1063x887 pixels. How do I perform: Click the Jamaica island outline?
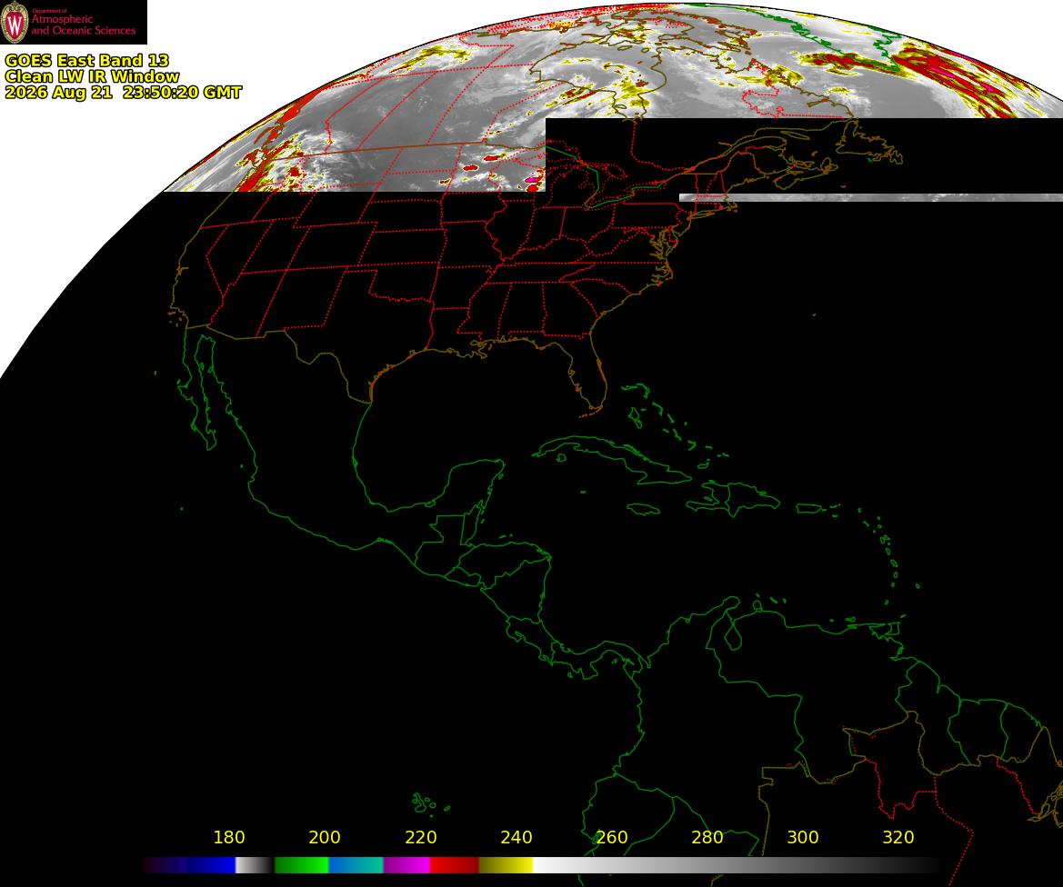[644, 509]
